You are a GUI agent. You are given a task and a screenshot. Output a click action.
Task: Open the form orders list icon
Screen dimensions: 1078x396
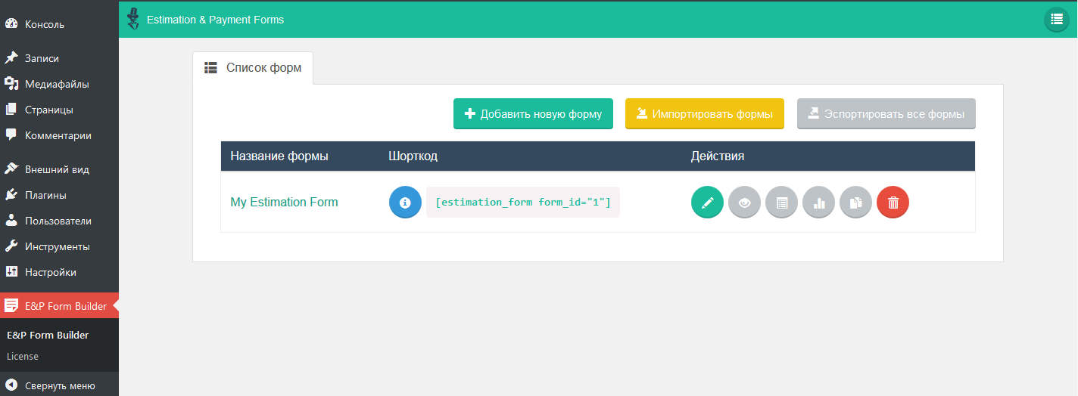(781, 203)
